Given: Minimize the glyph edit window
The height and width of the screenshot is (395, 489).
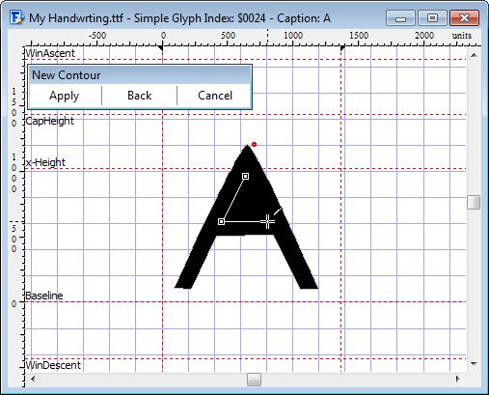Looking at the screenshot, I should point(400,18).
